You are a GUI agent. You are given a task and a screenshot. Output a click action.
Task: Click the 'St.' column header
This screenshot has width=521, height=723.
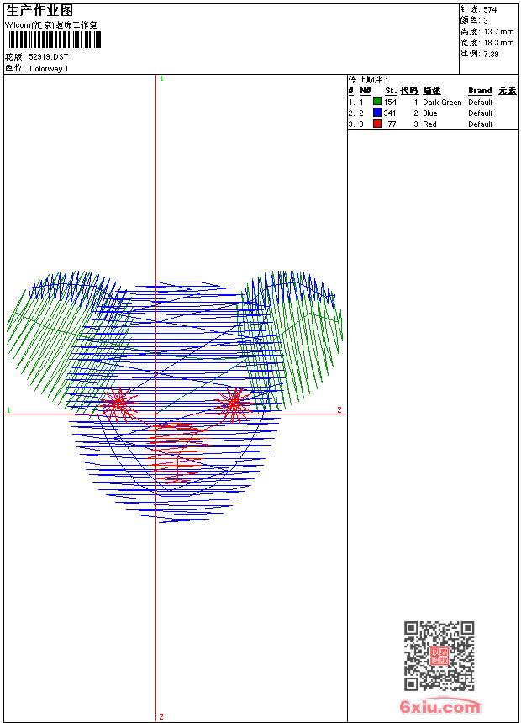pyautogui.click(x=391, y=91)
